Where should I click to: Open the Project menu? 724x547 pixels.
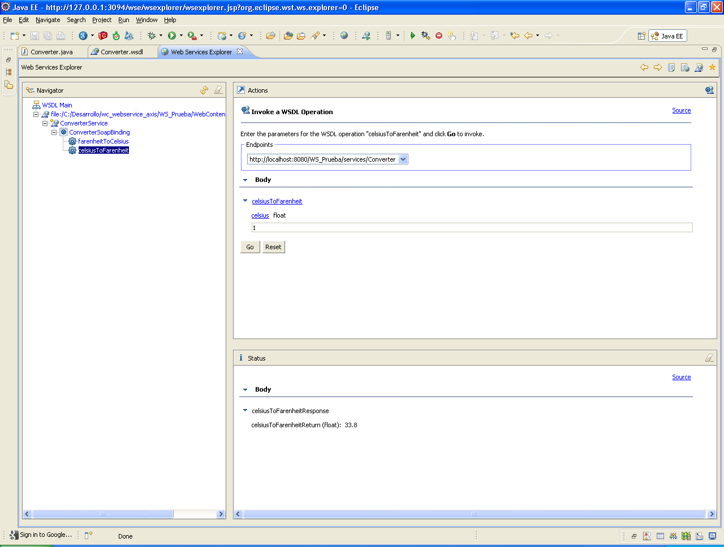(x=102, y=20)
